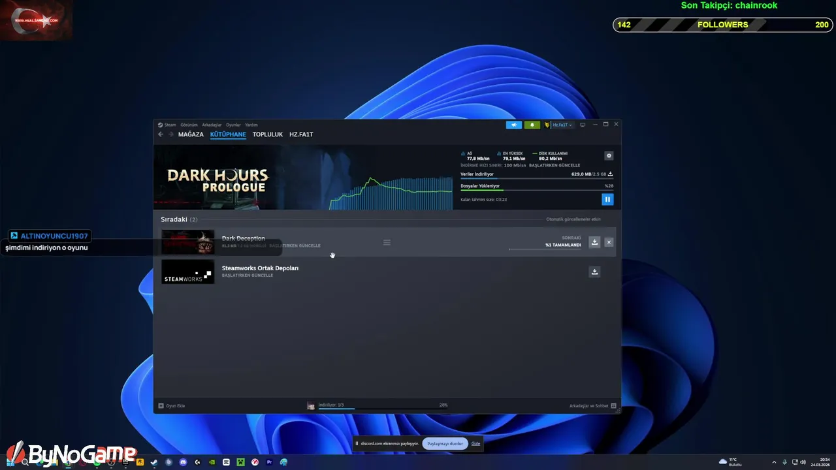The image size is (836, 470).
Task: Click the tray volume speaker icon
Action: pyautogui.click(x=803, y=462)
